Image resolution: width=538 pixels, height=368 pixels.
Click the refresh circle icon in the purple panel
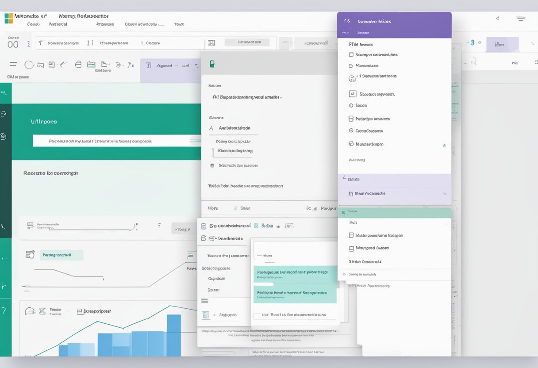click(352, 78)
